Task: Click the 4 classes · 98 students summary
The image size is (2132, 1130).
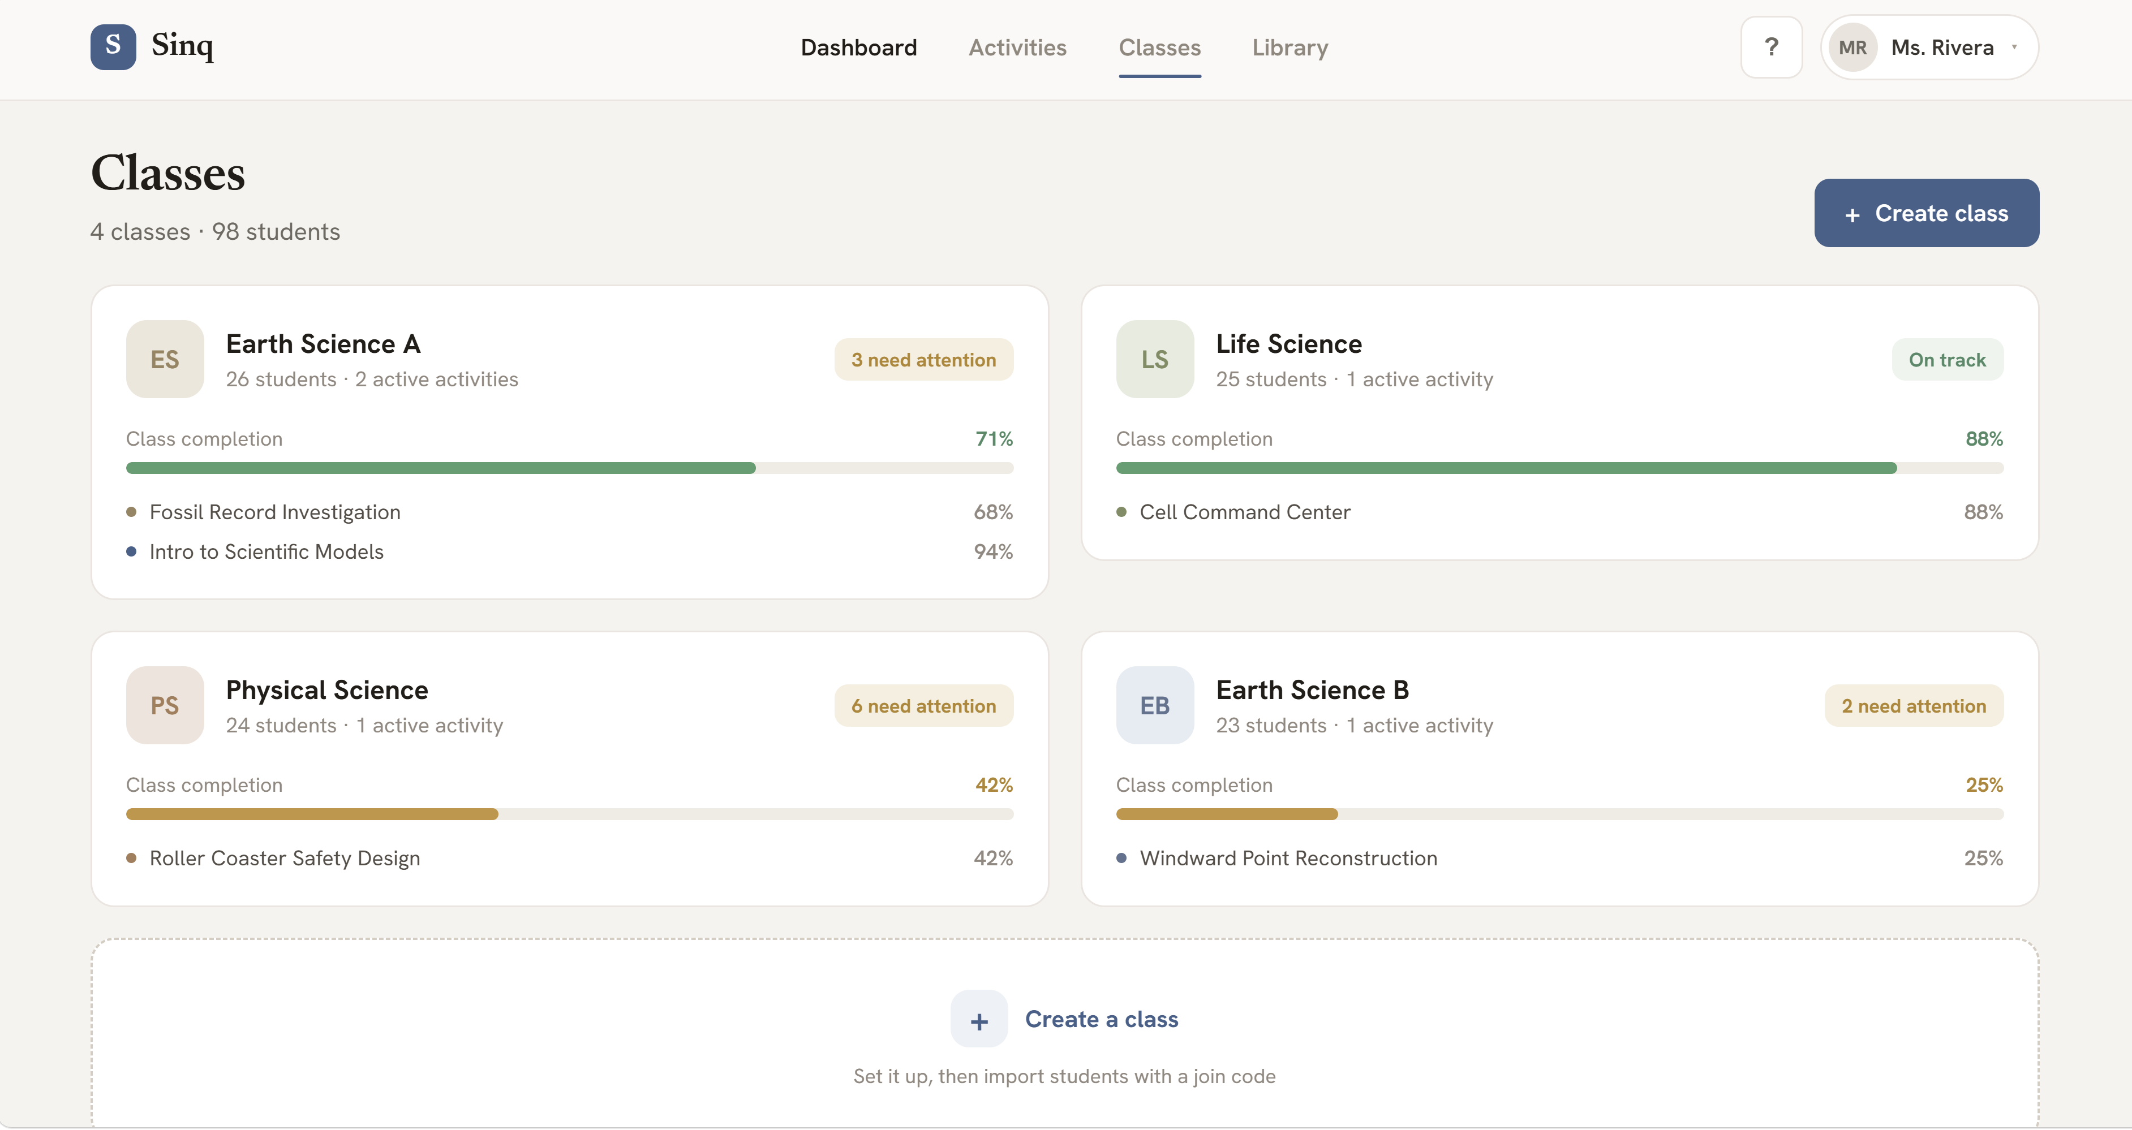Action: pos(215,232)
